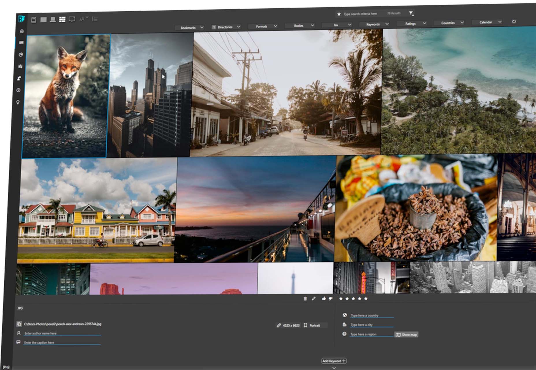This screenshot has width=536, height=370.
Task: Select the star anise spices thumbnail
Action: point(416,208)
